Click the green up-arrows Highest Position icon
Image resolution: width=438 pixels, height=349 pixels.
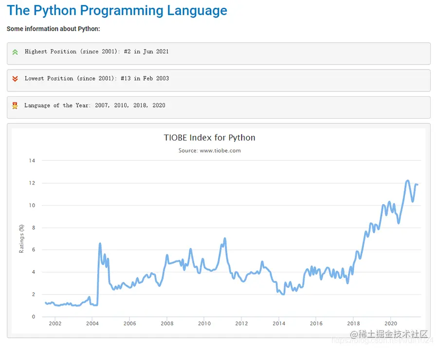[15, 52]
